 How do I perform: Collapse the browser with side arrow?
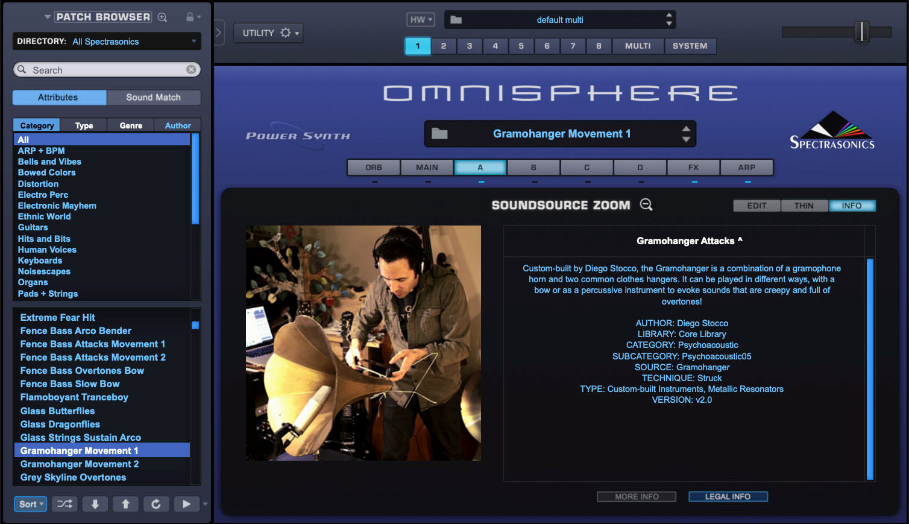[x=218, y=33]
